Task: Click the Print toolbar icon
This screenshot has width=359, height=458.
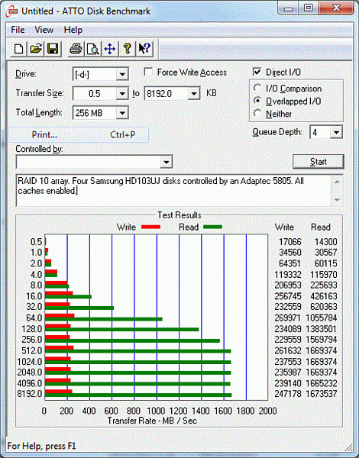Action: 76,49
